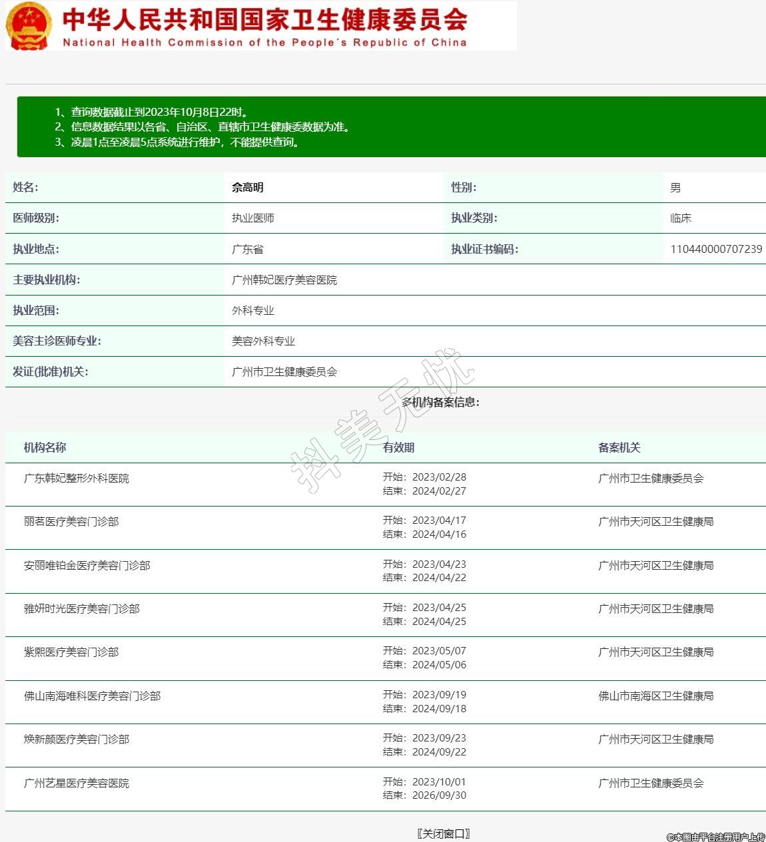Click the 机构名称 column header
Viewport: 766px width, 842px height.
coord(45,448)
